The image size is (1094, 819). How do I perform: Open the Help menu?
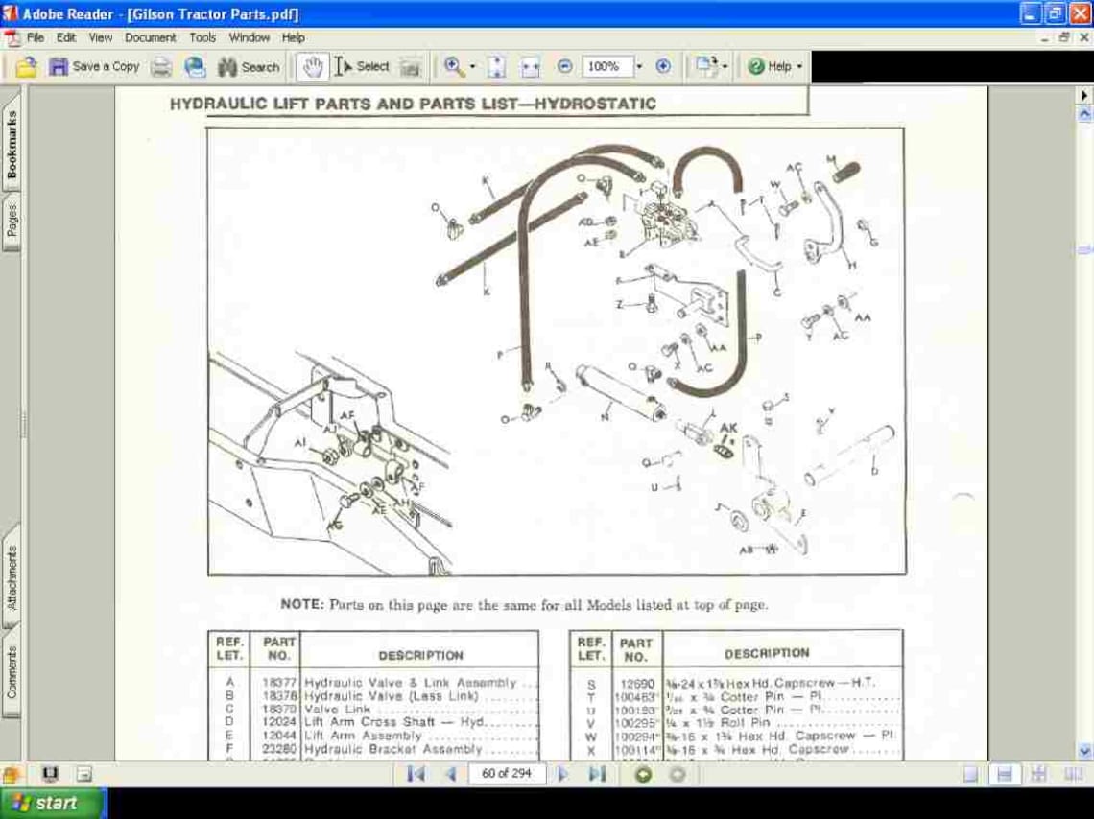coord(293,37)
